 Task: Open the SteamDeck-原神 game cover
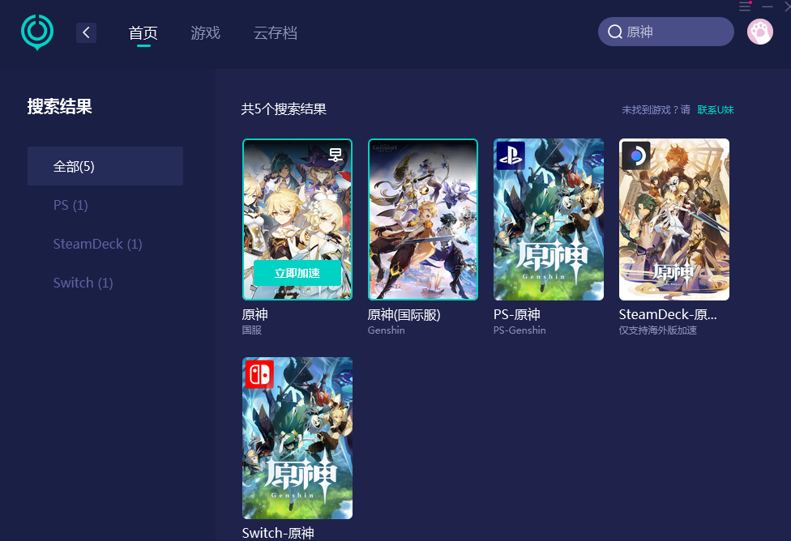pyautogui.click(x=674, y=219)
